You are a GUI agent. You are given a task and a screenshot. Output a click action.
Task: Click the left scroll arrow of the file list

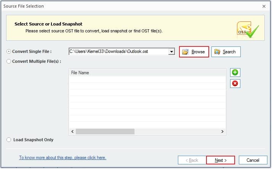[72, 132]
